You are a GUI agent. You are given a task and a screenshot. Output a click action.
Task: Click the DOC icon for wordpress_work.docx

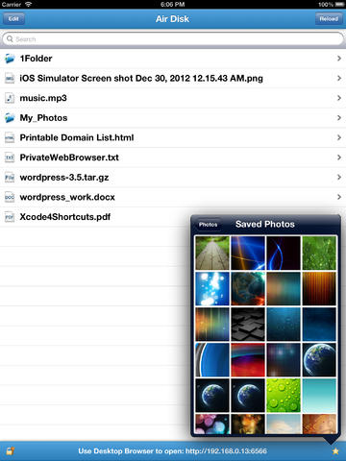pos(10,197)
